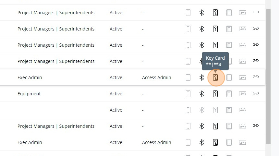This screenshot has width=279, height=156.
Task: Click the link icon in the Equipment row
Action: point(256,93)
